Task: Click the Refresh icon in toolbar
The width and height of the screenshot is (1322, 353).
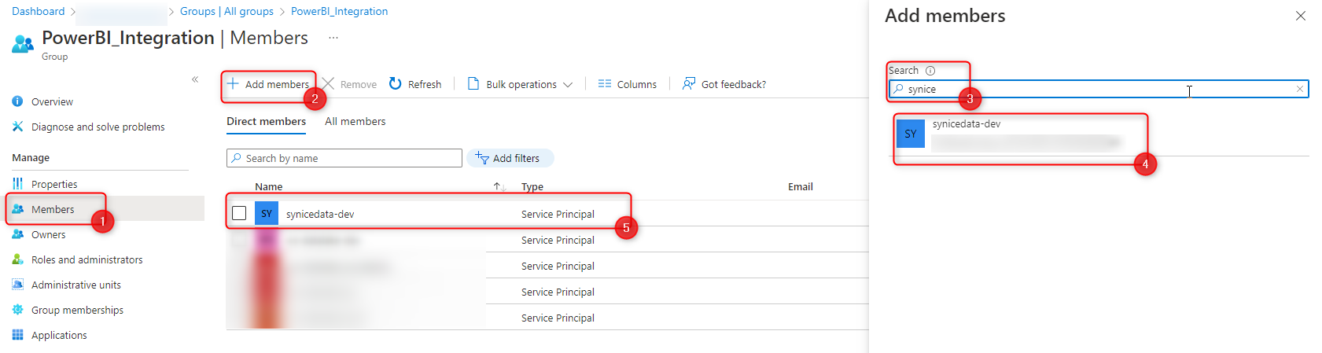Action: click(x=396, y=84)
